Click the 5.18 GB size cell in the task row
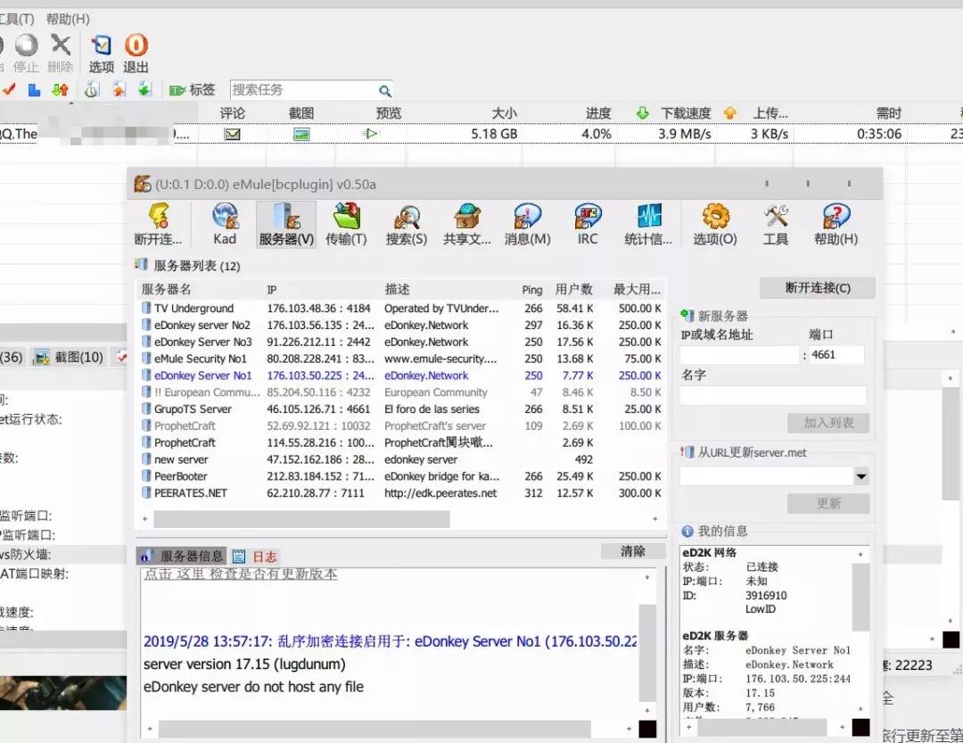Viewport: 963px width, 743px height. click(494, 134)
